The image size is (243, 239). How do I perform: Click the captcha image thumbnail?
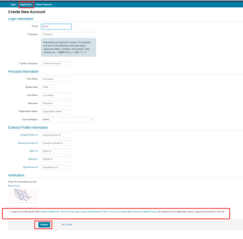23,195
